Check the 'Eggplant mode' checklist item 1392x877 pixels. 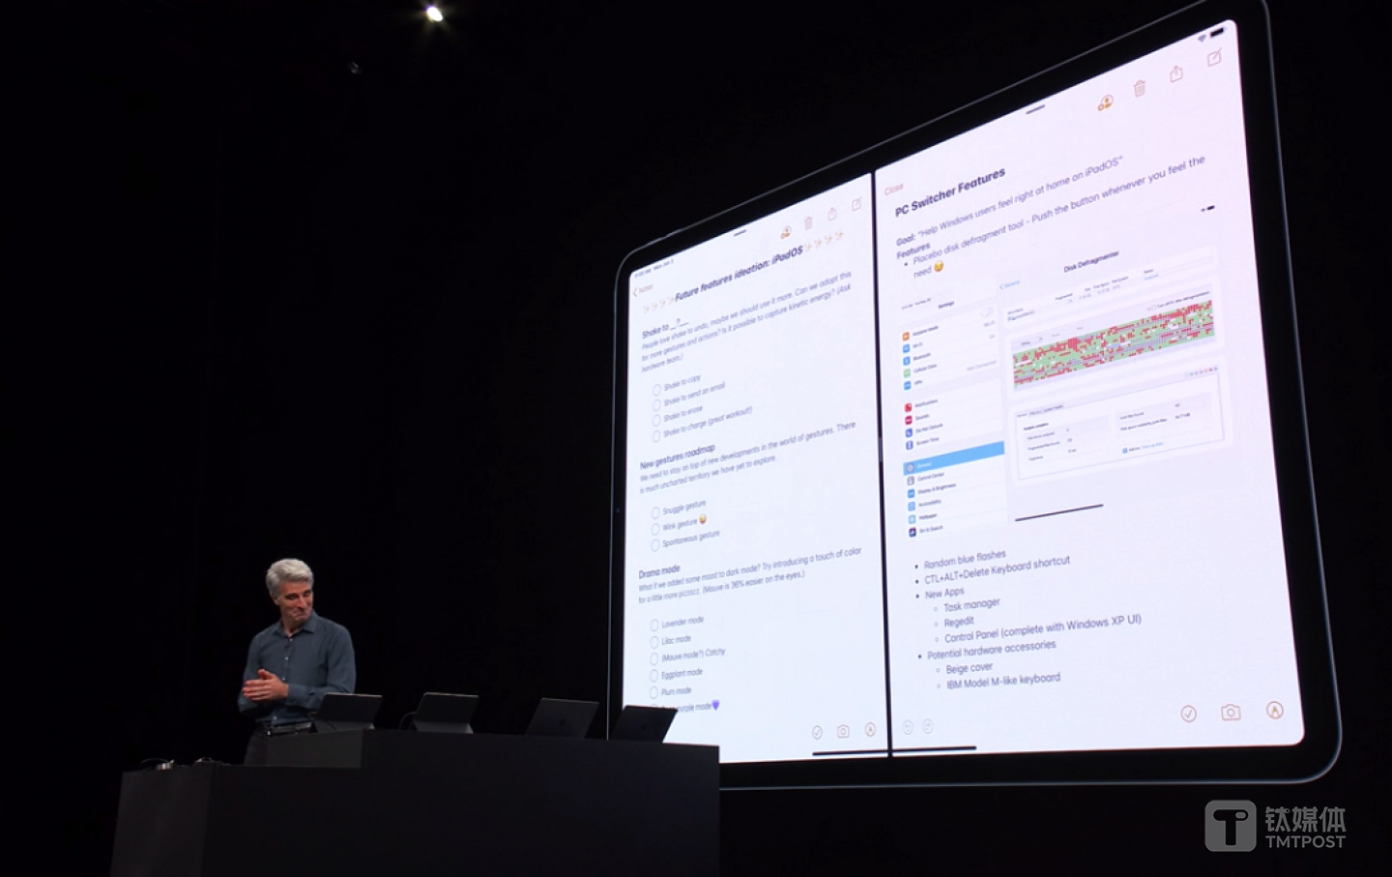tap(654, 676)
